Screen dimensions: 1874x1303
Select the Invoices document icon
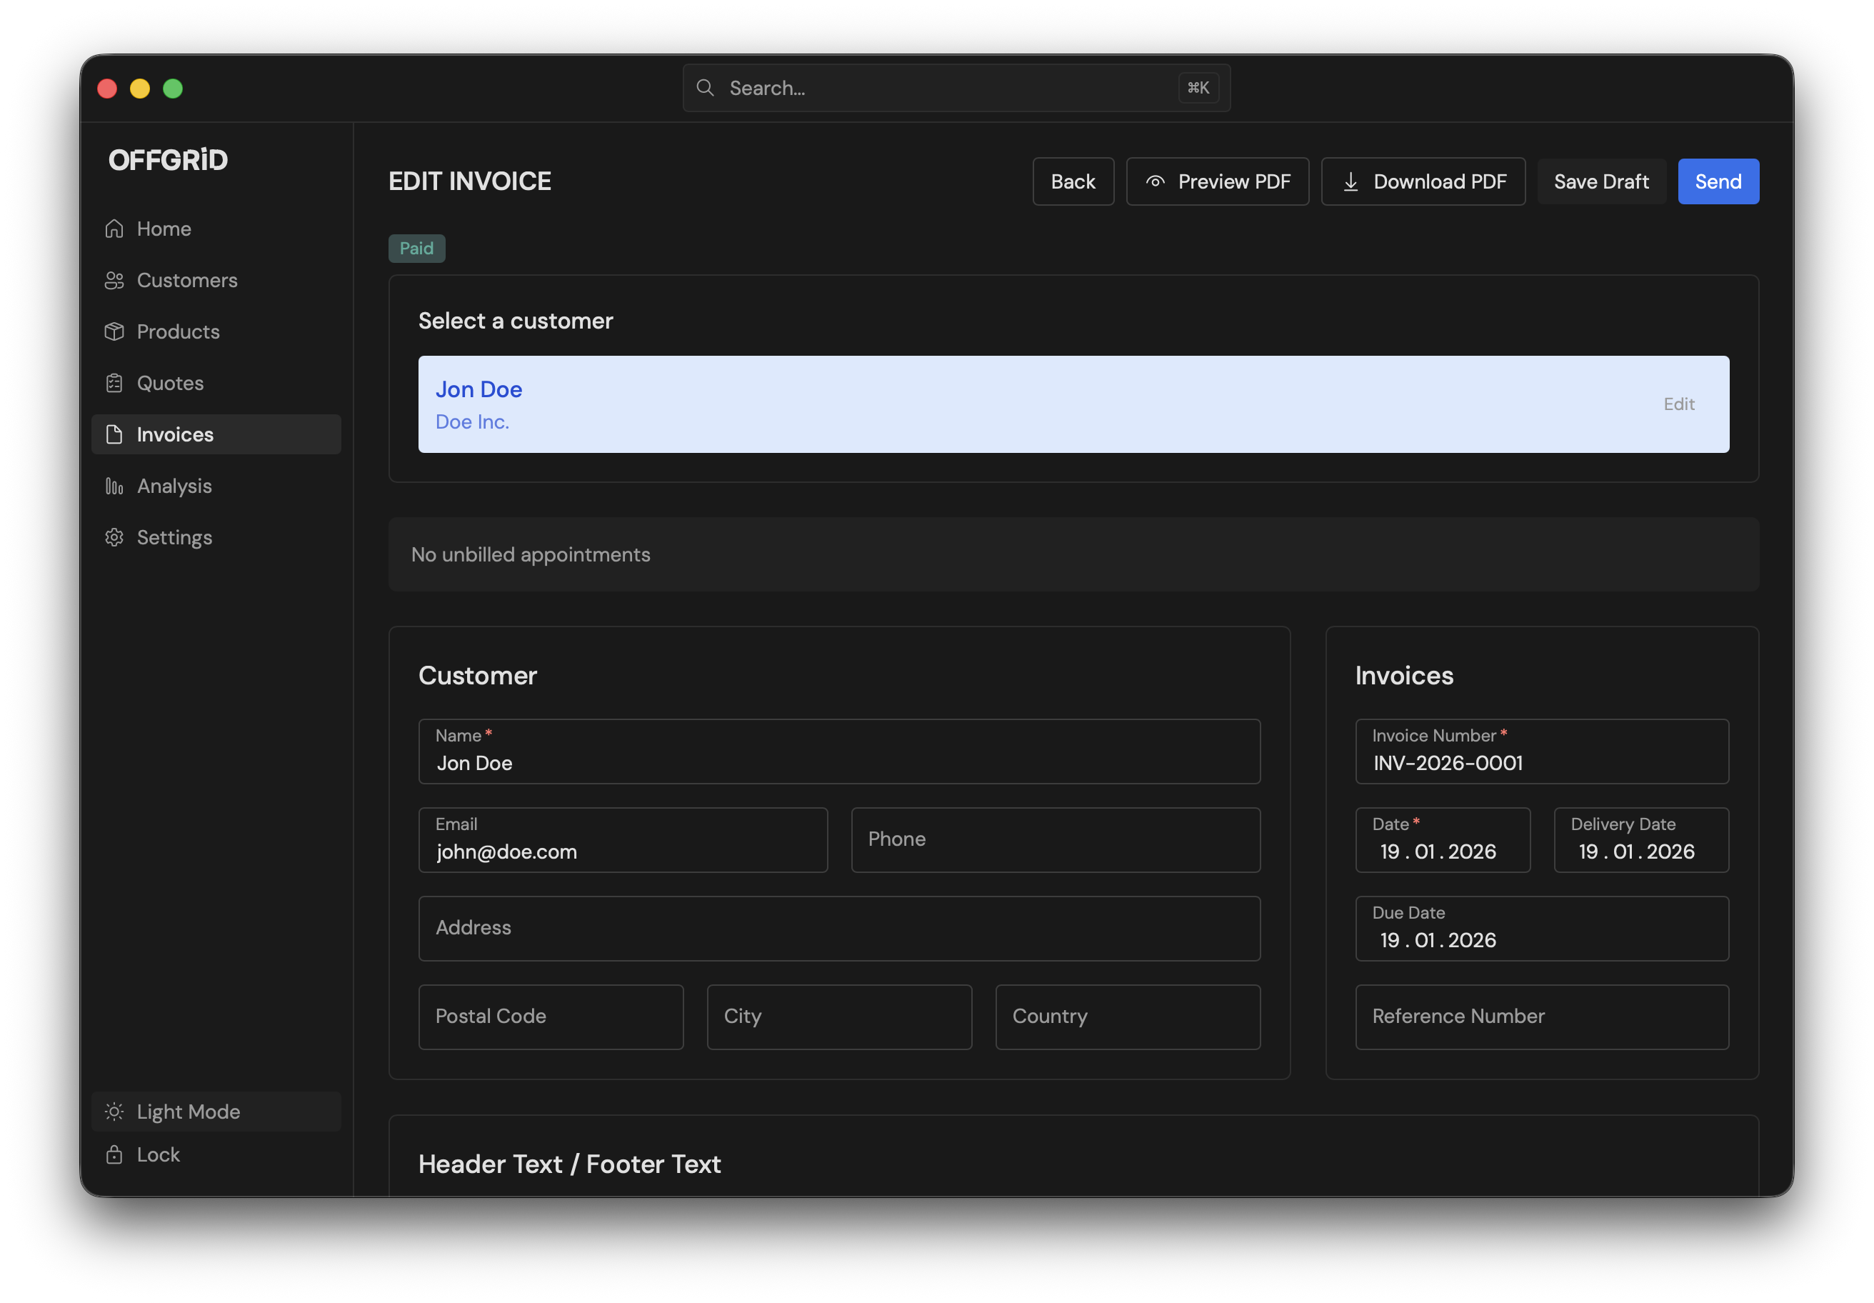click(114, 434)
